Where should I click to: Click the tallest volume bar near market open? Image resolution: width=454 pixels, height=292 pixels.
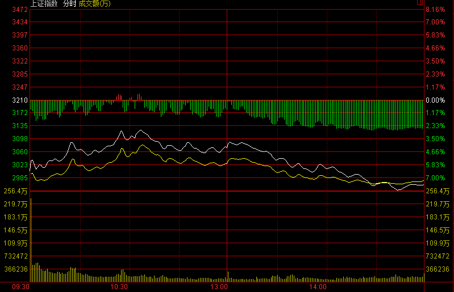[x=38, y=272]
